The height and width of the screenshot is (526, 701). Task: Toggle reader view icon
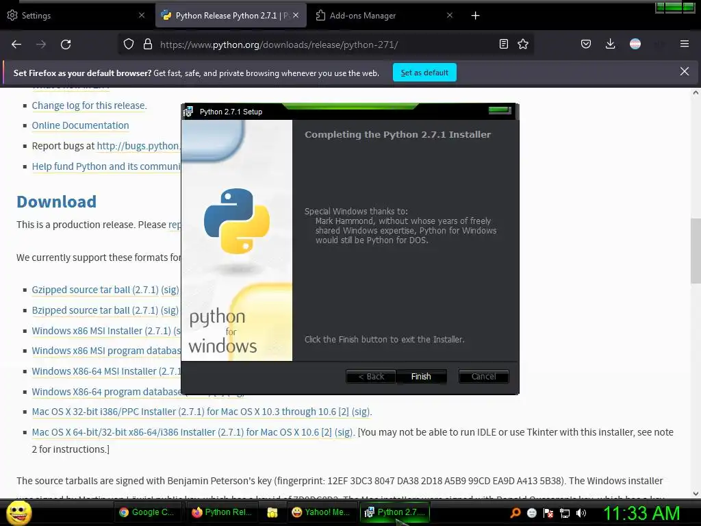[503, 44]
